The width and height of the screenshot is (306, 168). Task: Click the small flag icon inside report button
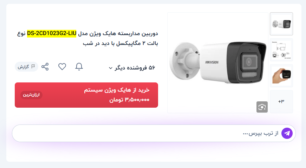(x=33, y=67)
